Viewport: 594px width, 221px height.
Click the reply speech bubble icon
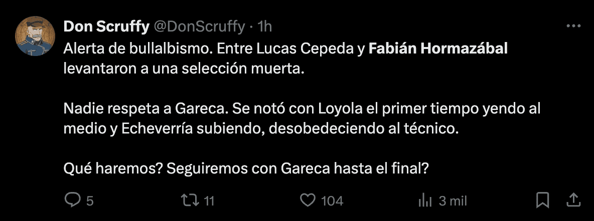coord(73,200)
